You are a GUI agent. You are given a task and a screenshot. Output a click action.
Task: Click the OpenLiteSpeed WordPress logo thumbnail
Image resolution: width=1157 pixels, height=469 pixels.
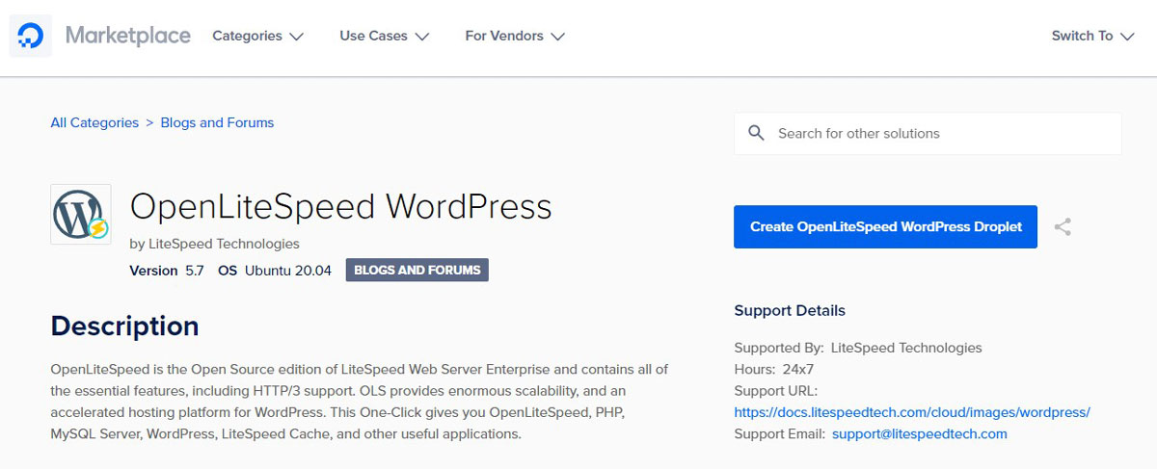click(x=81, y=214)
